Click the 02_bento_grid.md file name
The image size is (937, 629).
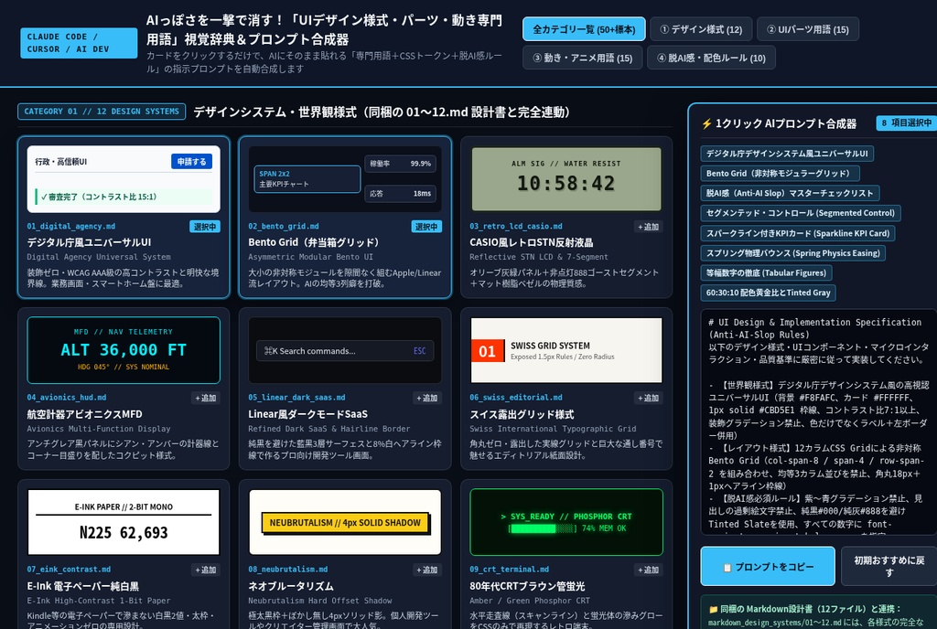pyautogui.click(x=284, y=227)
